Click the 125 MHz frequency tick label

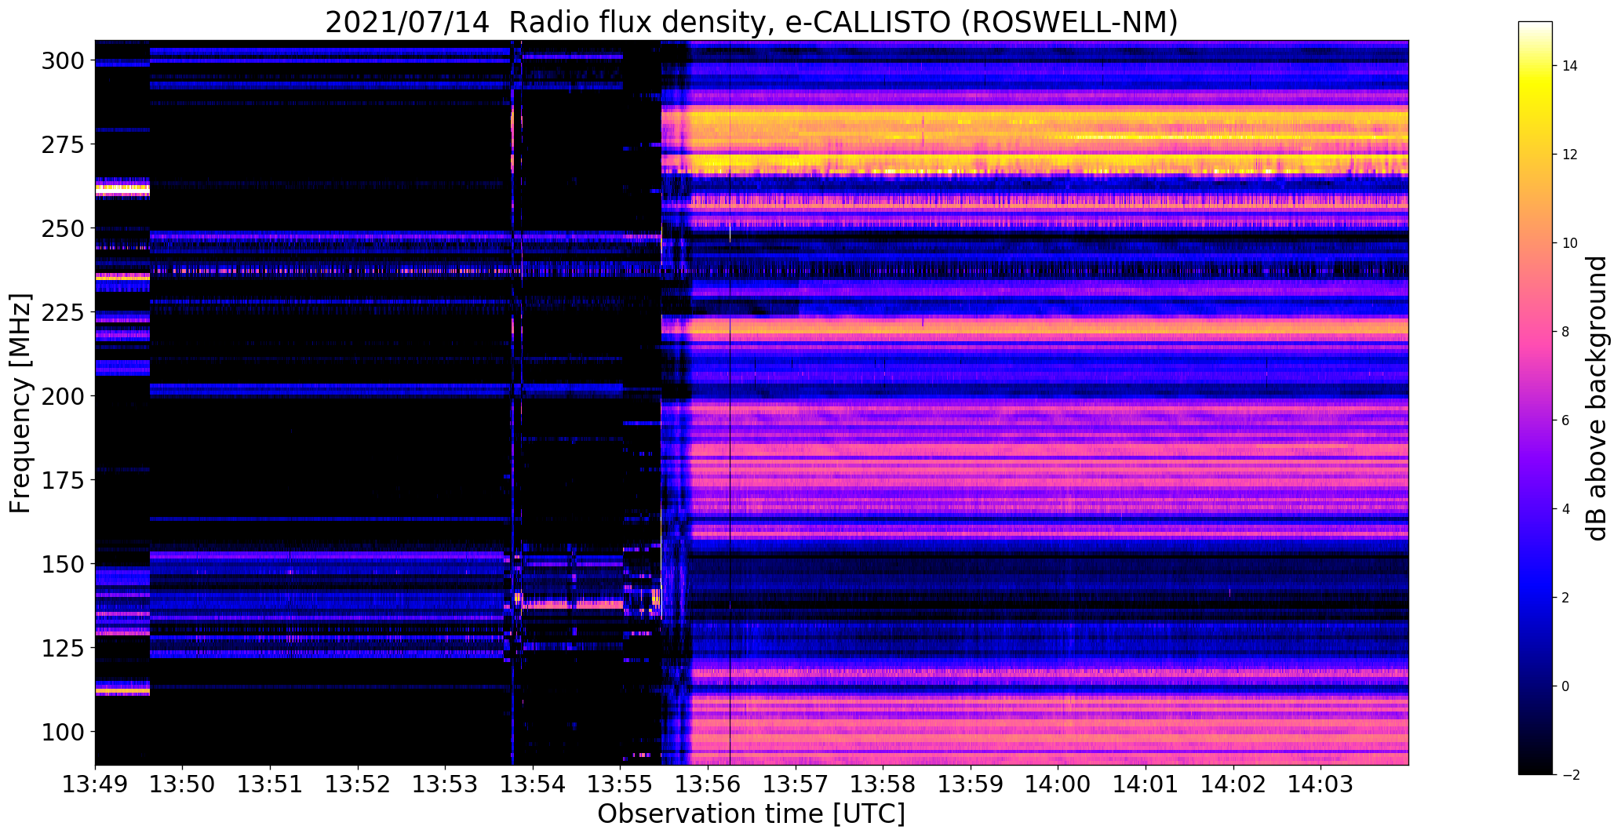click(x=63, y=648)
